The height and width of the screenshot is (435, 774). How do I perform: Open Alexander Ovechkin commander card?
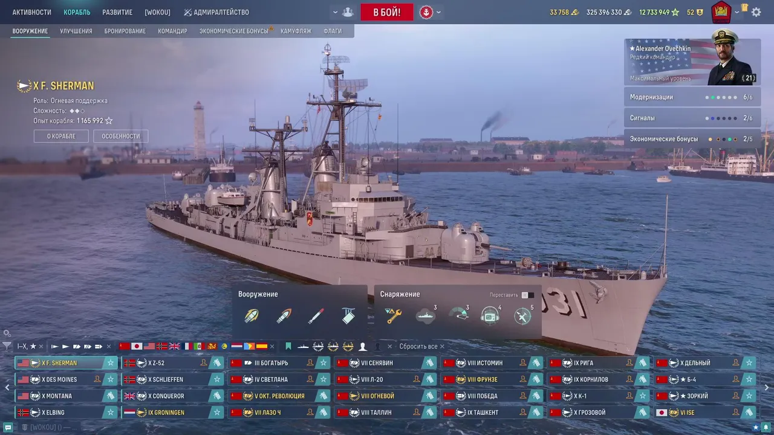point(692,62)
